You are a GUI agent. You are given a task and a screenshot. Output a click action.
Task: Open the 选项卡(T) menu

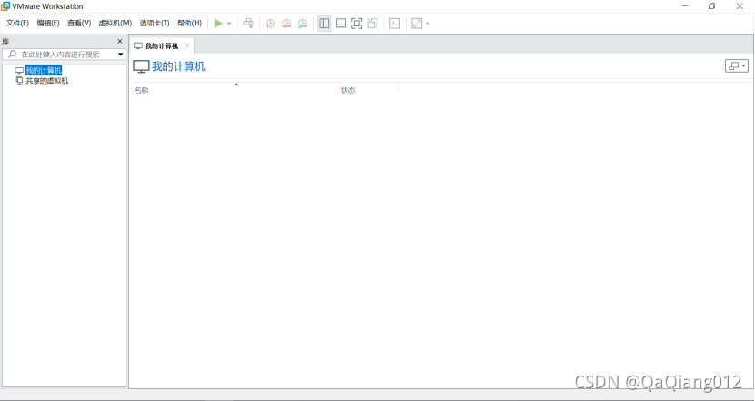pos(155,23)
